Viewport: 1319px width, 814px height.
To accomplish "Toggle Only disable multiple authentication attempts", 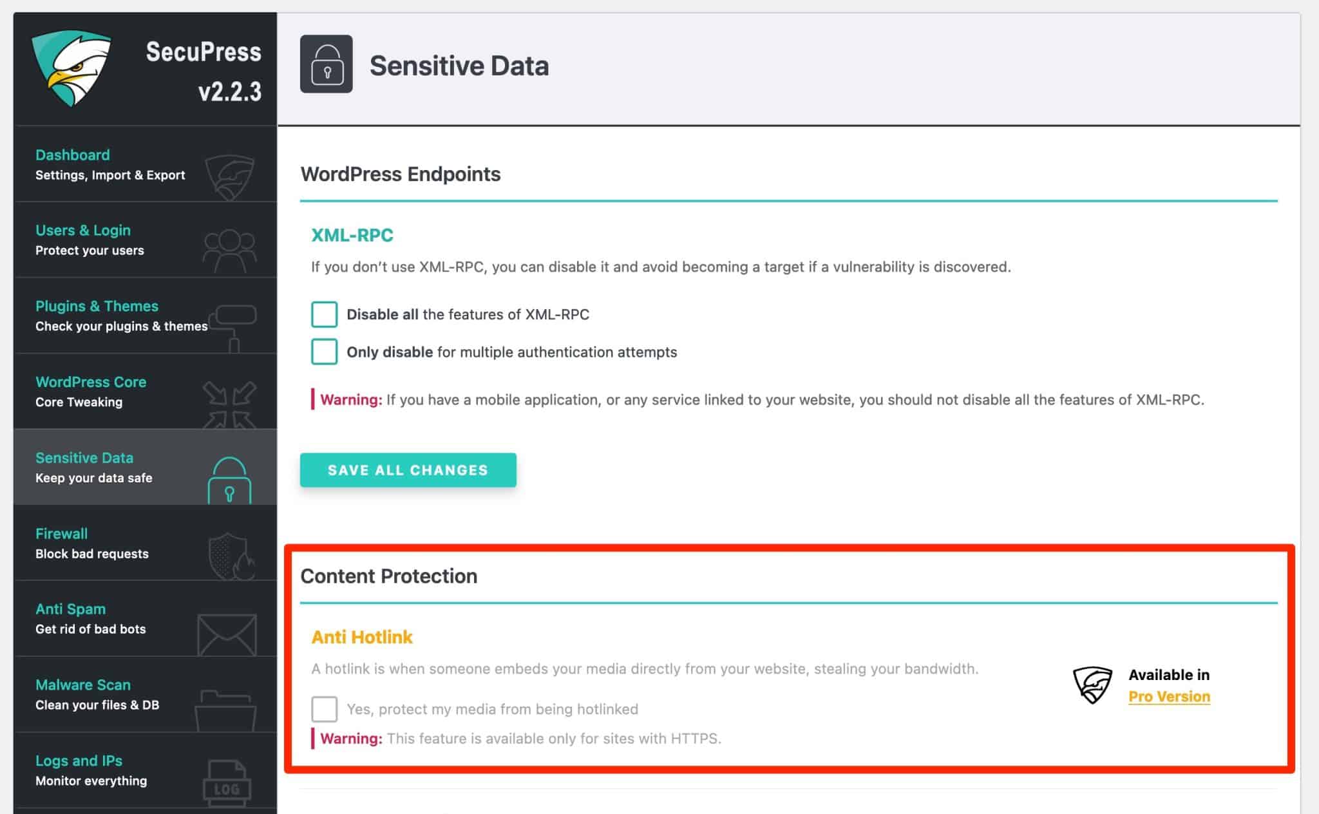I will coord(323,352).
